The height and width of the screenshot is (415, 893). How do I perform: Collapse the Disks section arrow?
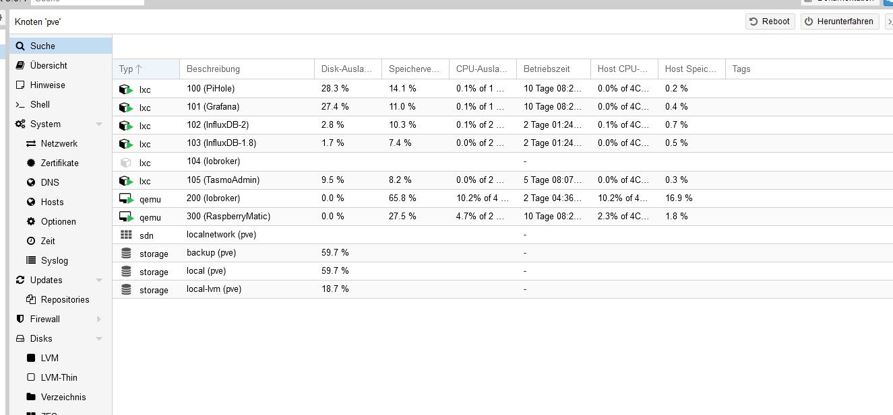coord(99,339)
